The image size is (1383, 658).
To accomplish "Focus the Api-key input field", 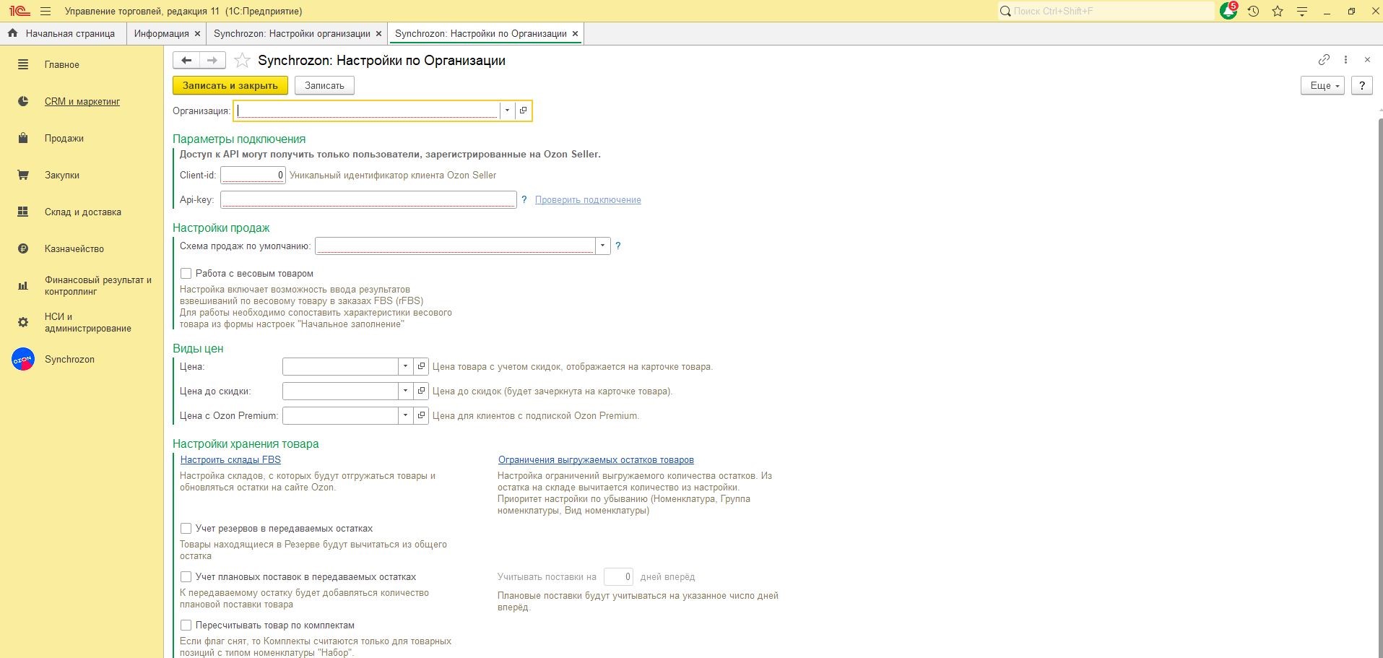I will coord(368,199).
